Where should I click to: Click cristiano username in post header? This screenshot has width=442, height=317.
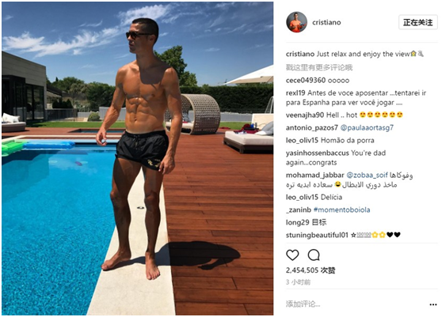(326, 22)
